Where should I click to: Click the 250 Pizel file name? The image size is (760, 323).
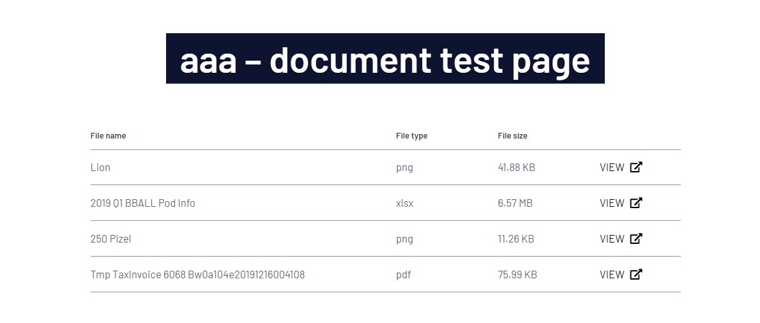pyautogui.click(x=110, y=239)
